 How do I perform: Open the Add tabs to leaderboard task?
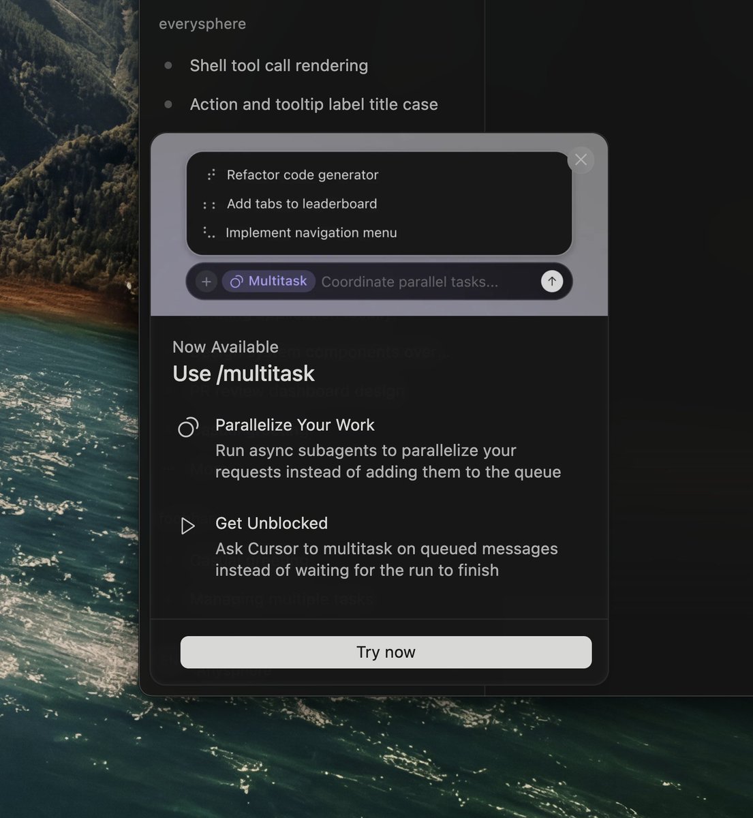[302, 204]
